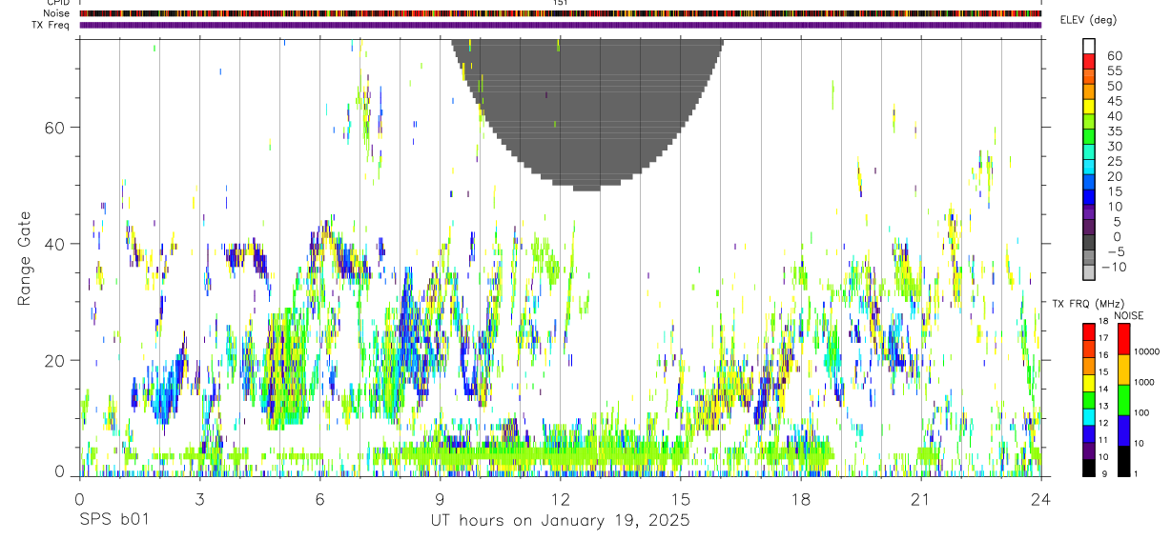Screen dimensions: 1171x540
Task: Click the 'TX Freq' row label at top left
Action: pyautogui.click(x=51, y=25)
